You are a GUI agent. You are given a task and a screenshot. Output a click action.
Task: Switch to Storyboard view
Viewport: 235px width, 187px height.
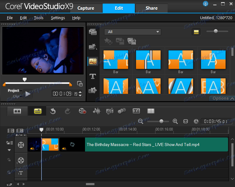17,111
